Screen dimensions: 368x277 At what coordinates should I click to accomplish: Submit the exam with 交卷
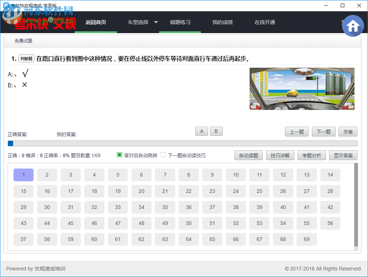348,131
